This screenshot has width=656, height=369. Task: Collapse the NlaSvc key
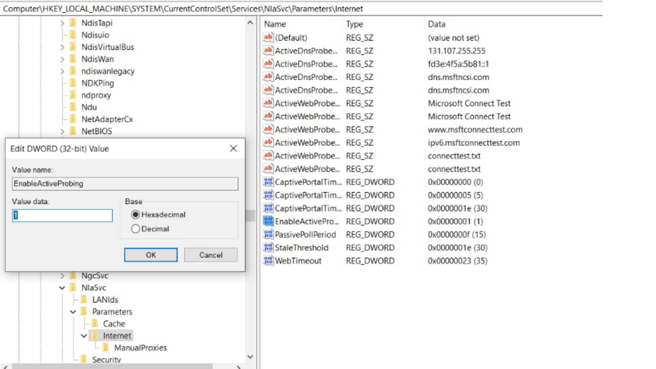click(x=62, y=288)
